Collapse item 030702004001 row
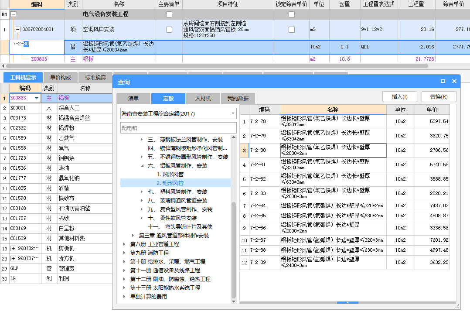Image resolution: width=470 pixels, height=315 pixels. pos(17,29)
